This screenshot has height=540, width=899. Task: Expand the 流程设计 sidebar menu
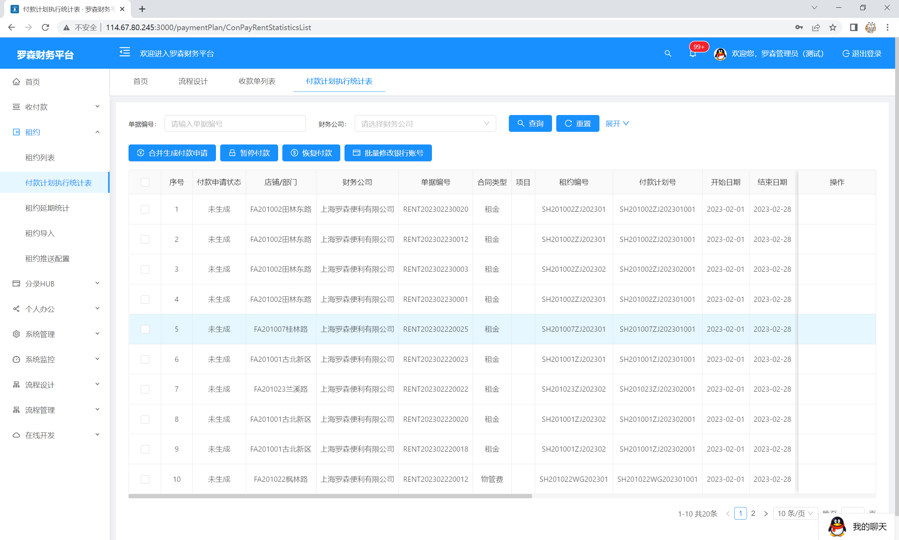pos(55,385)
